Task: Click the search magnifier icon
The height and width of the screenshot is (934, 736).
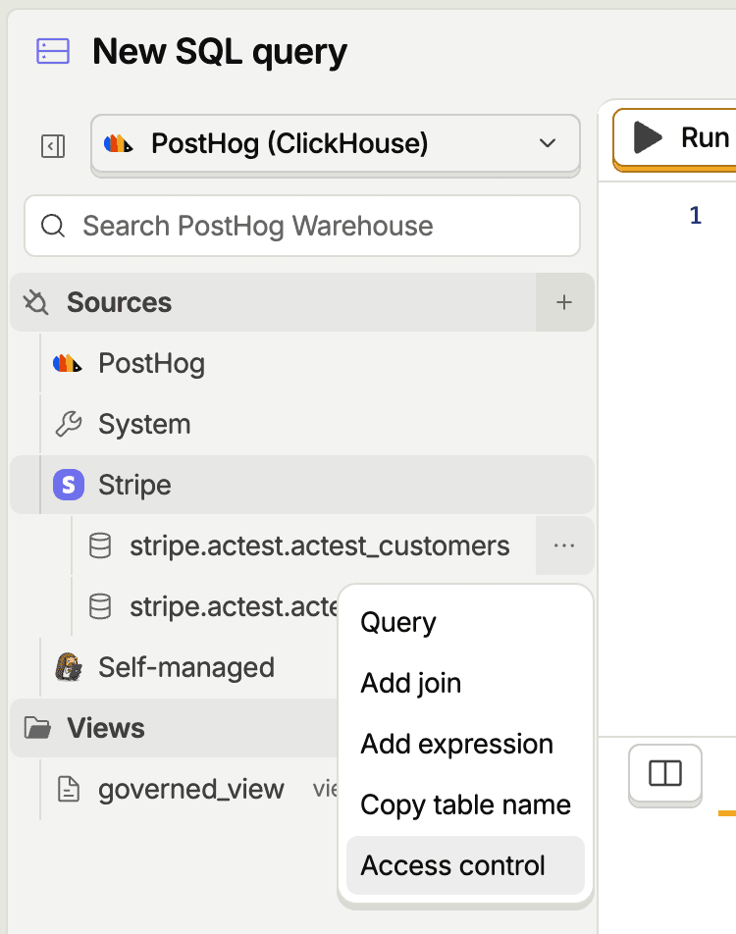Action: [52, 226]
